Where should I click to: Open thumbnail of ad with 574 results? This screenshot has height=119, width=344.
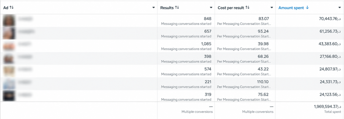pyautogui.click(x=9, y=71)
